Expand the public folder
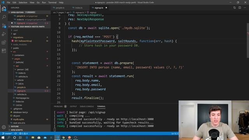 [x=16, y=48]
